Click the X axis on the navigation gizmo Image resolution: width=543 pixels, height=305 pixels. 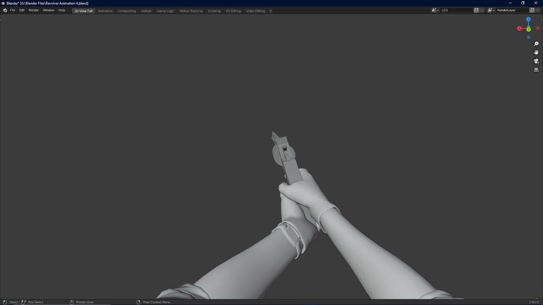[x=519, y=28]
